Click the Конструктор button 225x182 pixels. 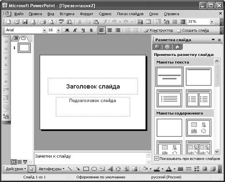158,30
